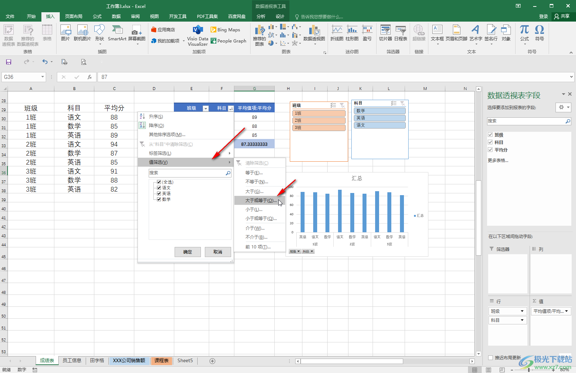Click the field list search box
The image size is (576, 373).
(x=529, y=121)
